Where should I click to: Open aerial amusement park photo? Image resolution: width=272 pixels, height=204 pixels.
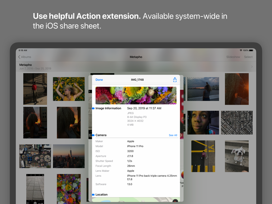pyautogui.click(x=35, y=156)
